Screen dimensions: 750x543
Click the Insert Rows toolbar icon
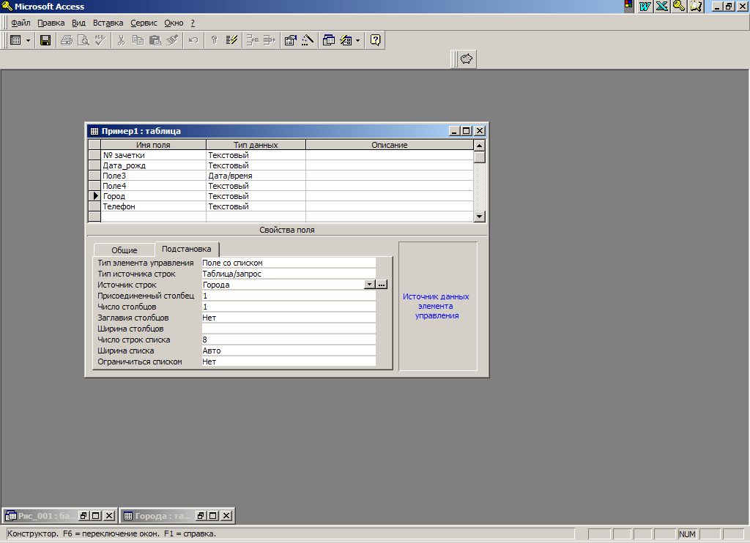click(252, 41)
